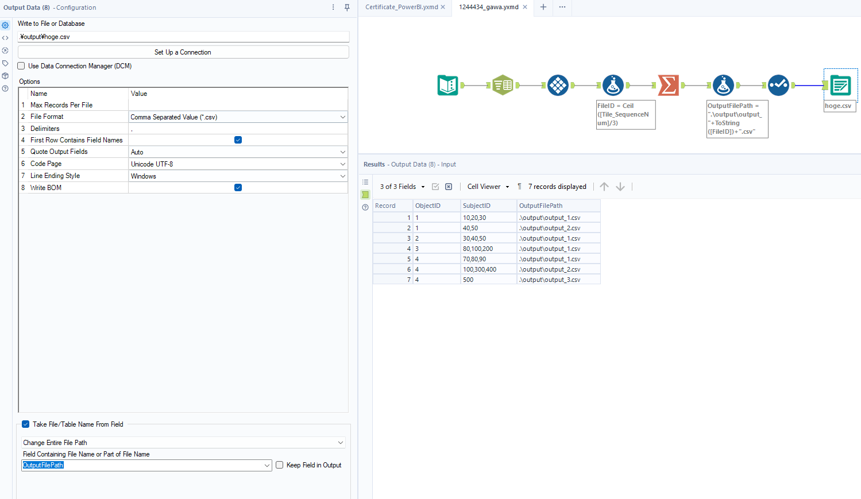This screenshot has width=861, height=499.
Task: Select the Tile tool node
Action: tap(558, 86)
